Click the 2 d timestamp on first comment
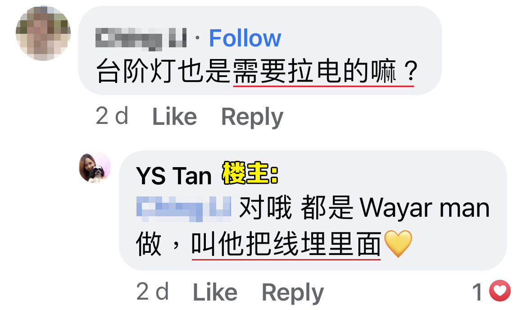This screenshot has width=527, height=310. point(112,116)
